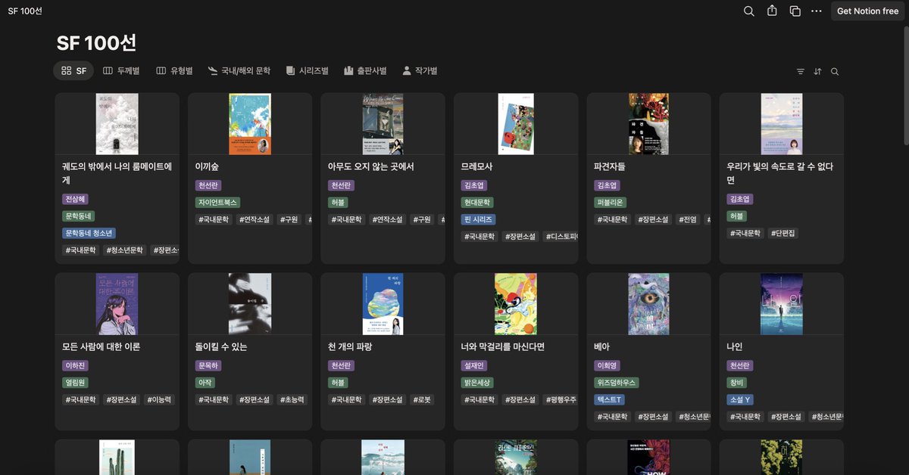The image size is (909, 475).
Task: Open the 우리가 빛의 속도로 갈 수 없다면 cover
Action: pos(782,124)
